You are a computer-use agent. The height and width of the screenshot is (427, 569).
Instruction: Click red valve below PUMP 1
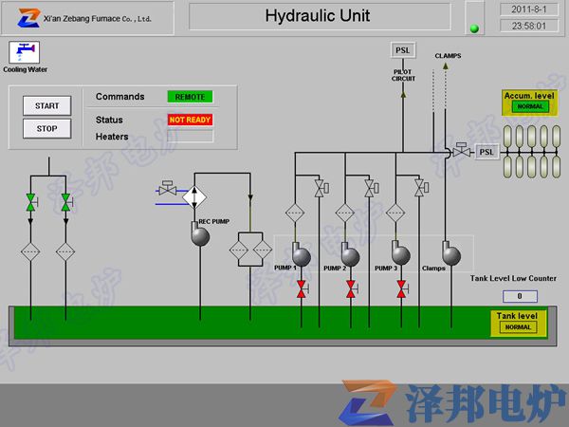pos(302,289)
